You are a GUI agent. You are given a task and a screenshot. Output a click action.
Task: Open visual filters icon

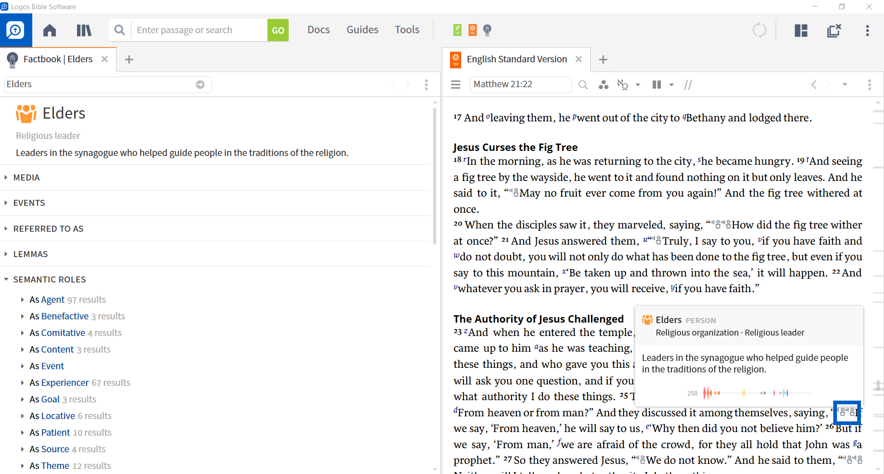(603, 85)
